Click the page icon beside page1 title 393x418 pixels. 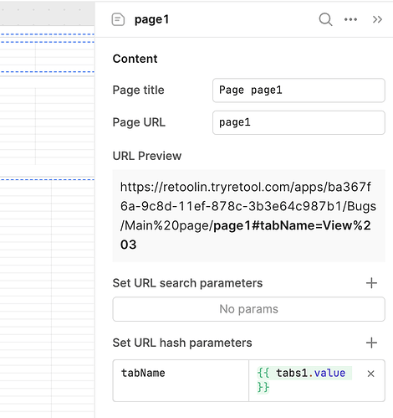(118, 19)
